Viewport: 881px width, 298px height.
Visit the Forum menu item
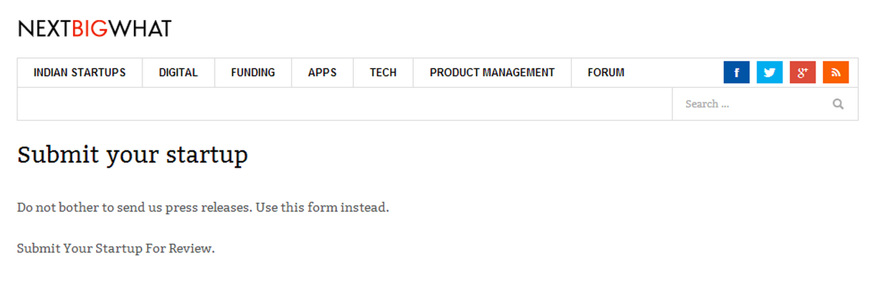(606, 73)
